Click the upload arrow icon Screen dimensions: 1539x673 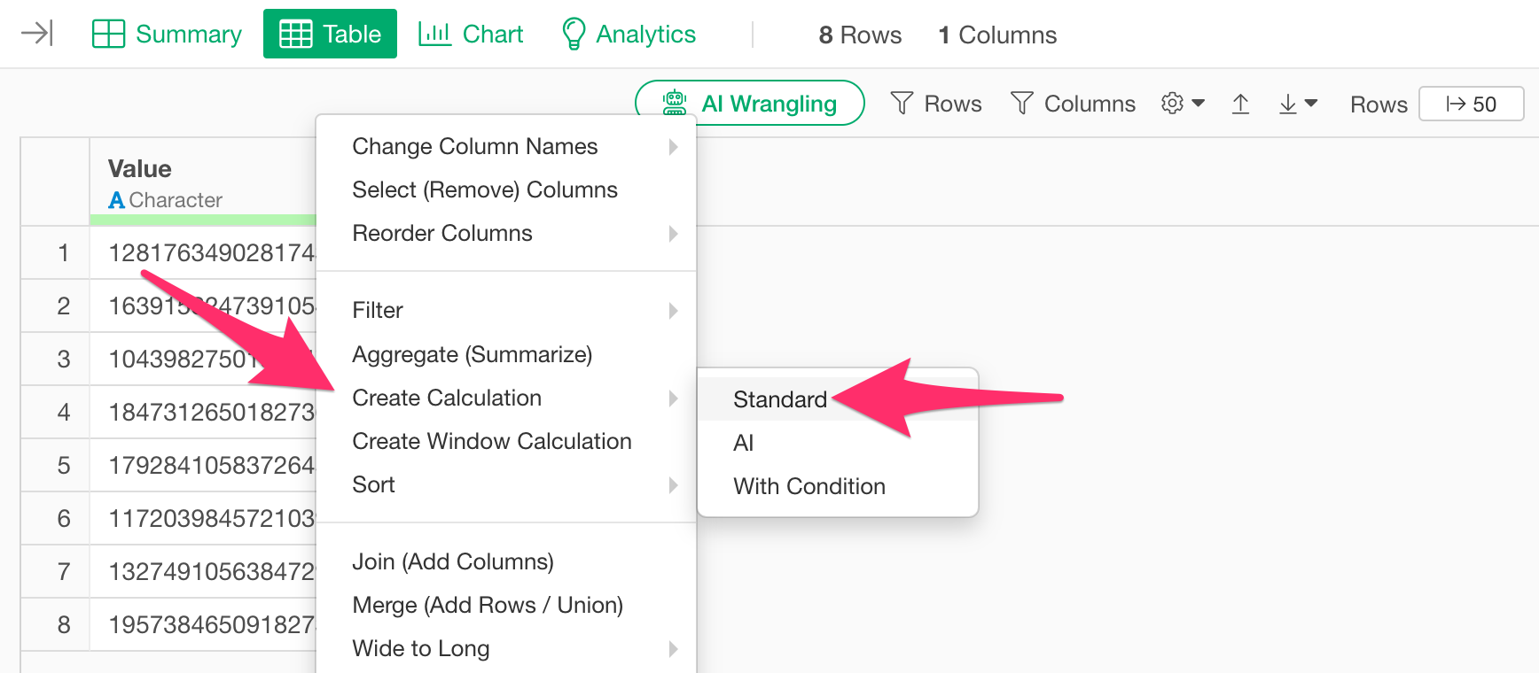[1240, 104]
